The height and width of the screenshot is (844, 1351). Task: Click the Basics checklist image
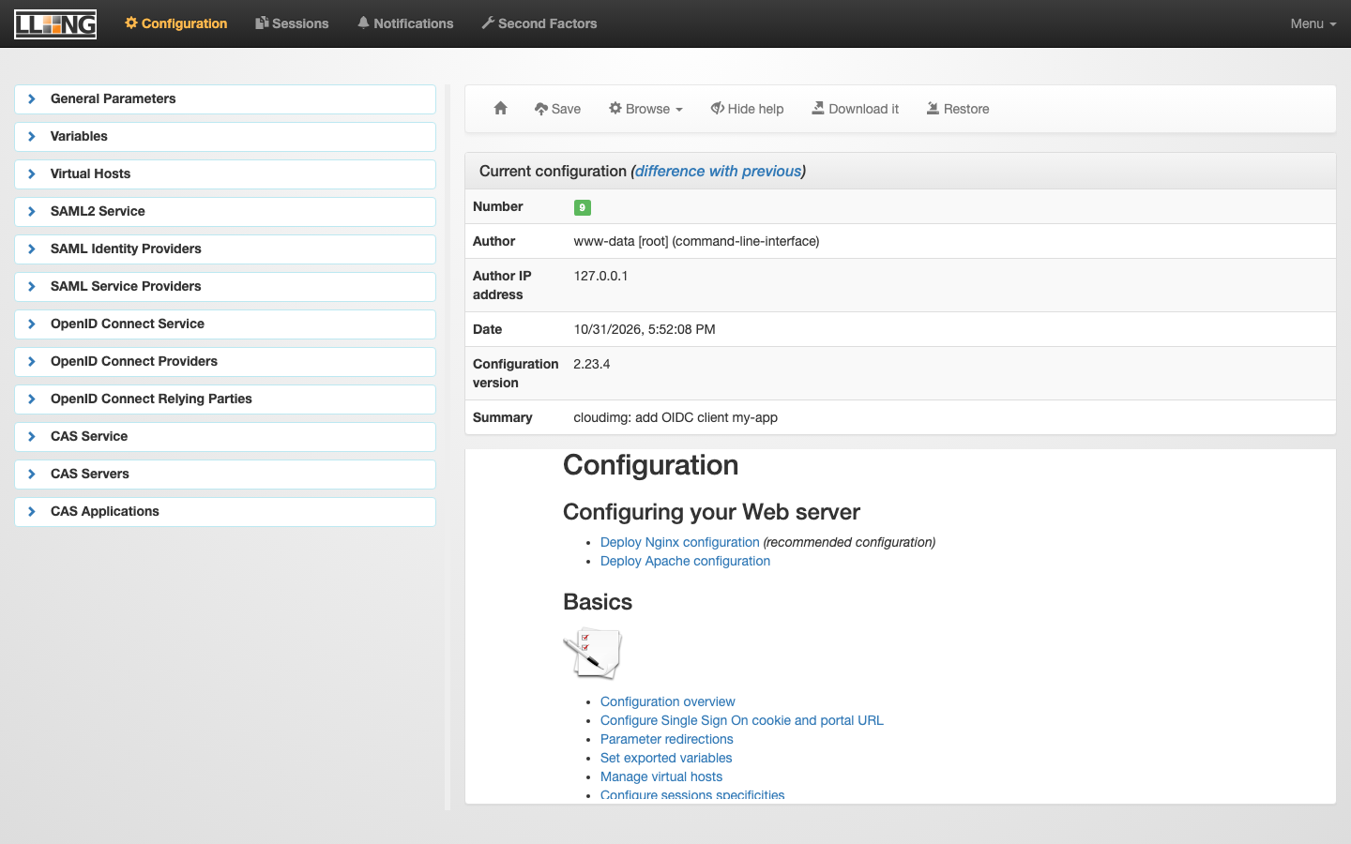pyautogui.click(x=593, y=654)
